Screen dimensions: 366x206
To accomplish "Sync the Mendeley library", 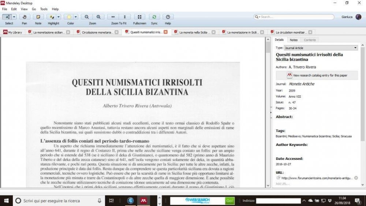I will coord(154,17).
